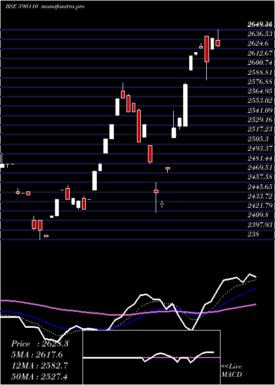Click the 2588.81 price level label
This screenshot has width=275, height=385.
[x=260, y=72]
